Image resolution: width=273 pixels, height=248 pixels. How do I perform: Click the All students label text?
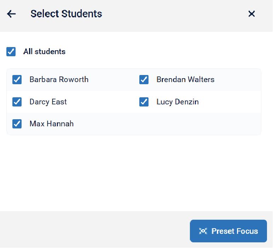[44, 52]
